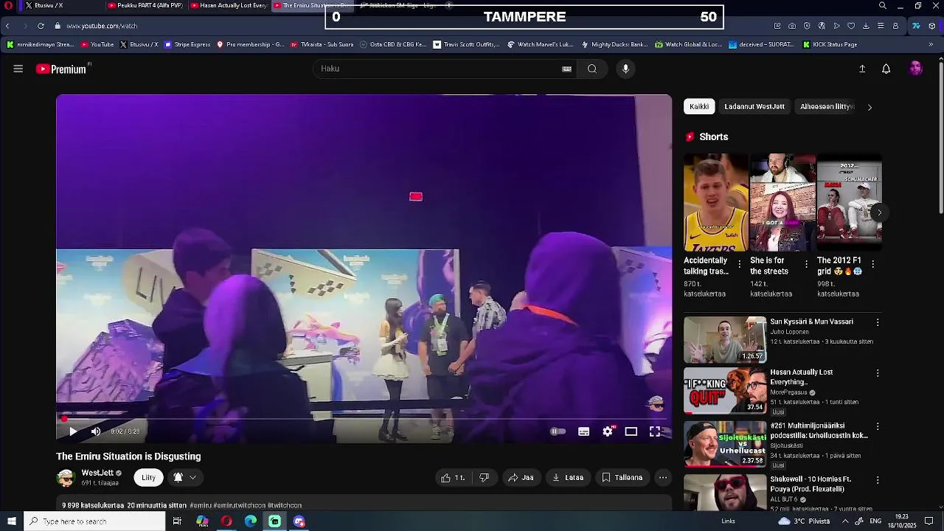This screenshot has height=531, width=944.
Task: Download the video with the Lataa button
Action: coord(568,477)
